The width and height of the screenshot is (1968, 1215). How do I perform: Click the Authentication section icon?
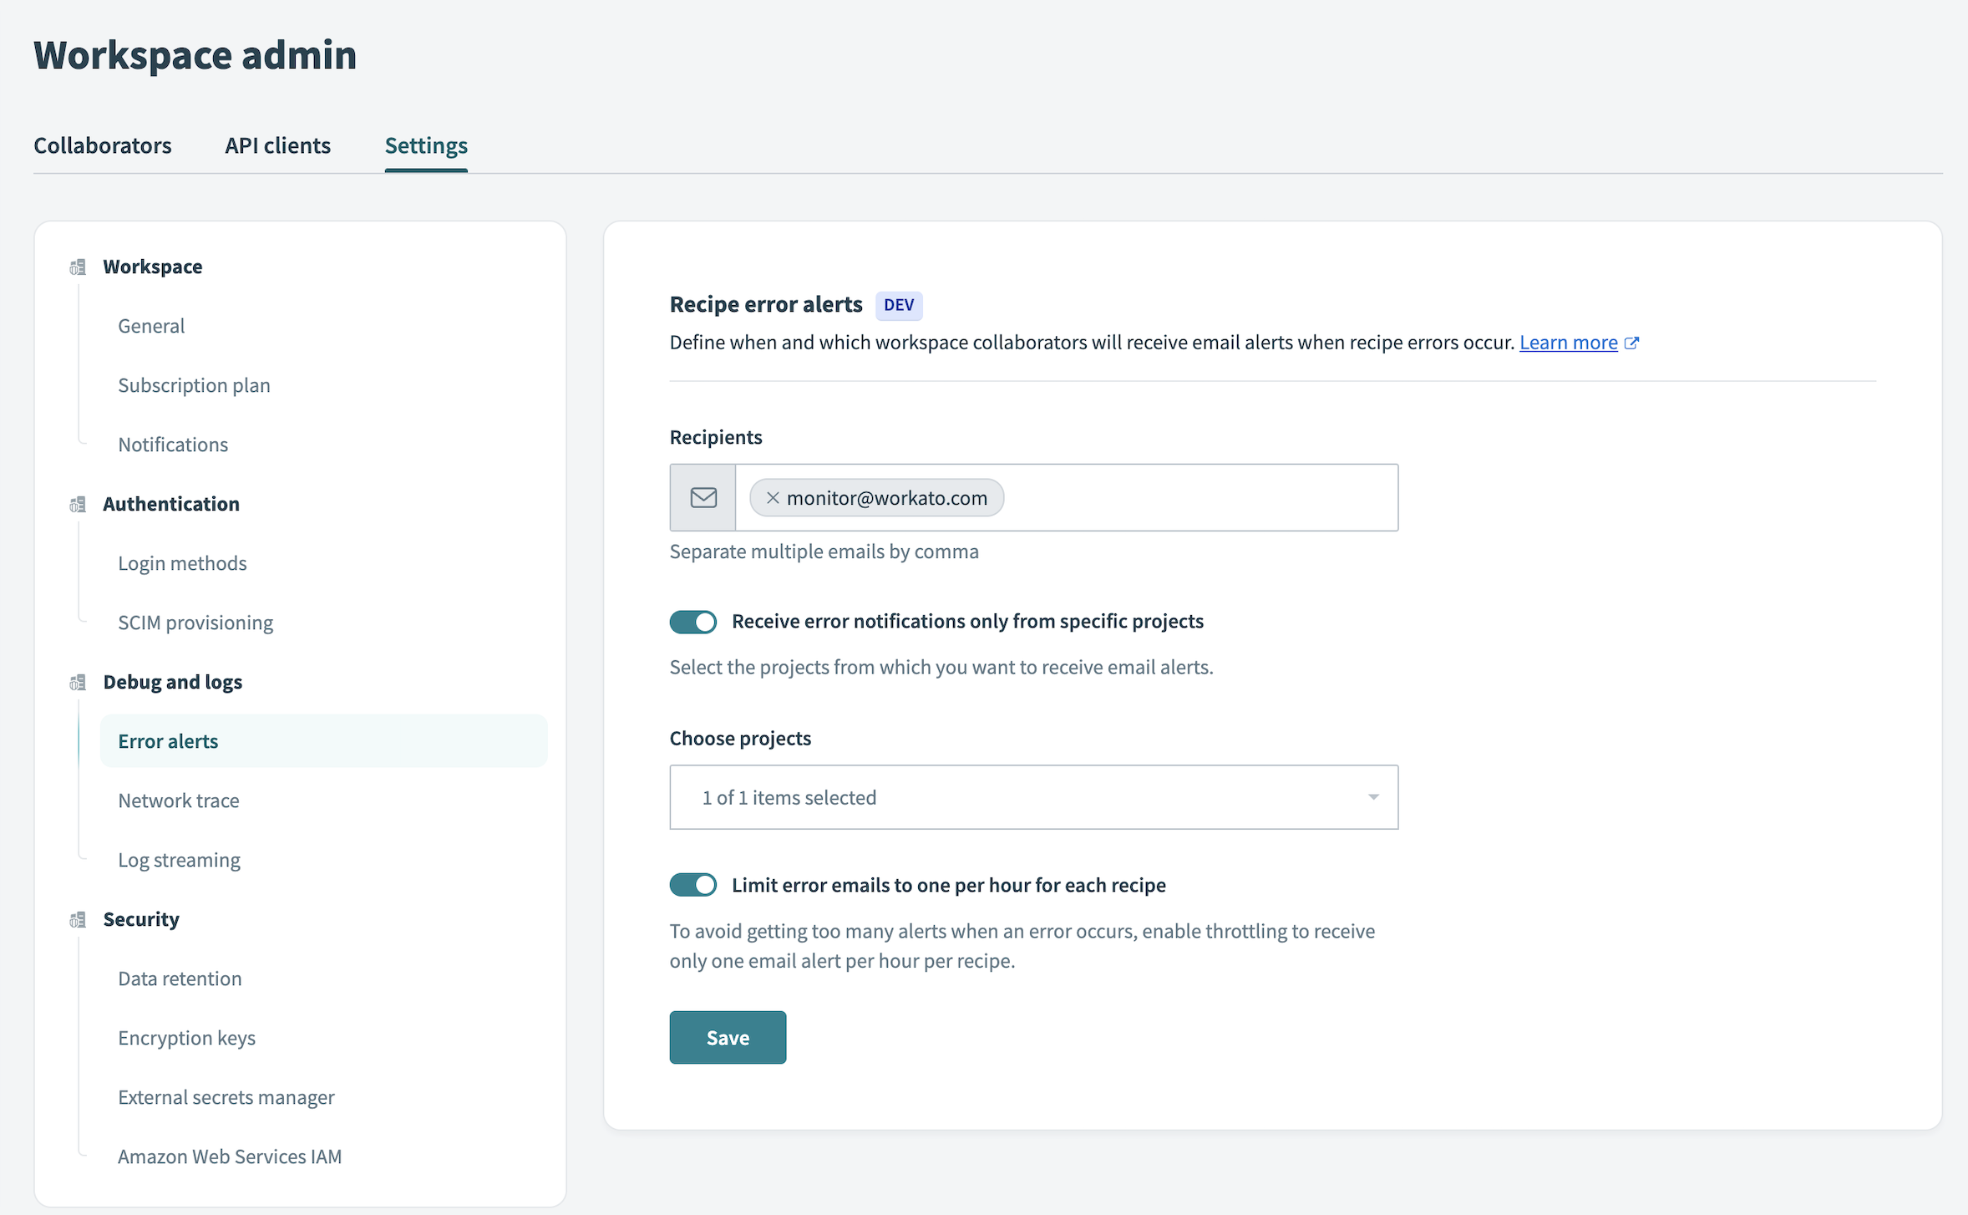coord(78,504)
